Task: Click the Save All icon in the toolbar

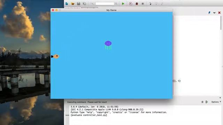Action: (84, 4)
